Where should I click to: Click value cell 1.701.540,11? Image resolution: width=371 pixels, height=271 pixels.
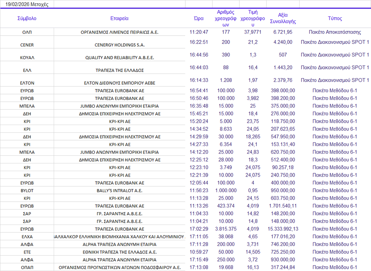283,206
